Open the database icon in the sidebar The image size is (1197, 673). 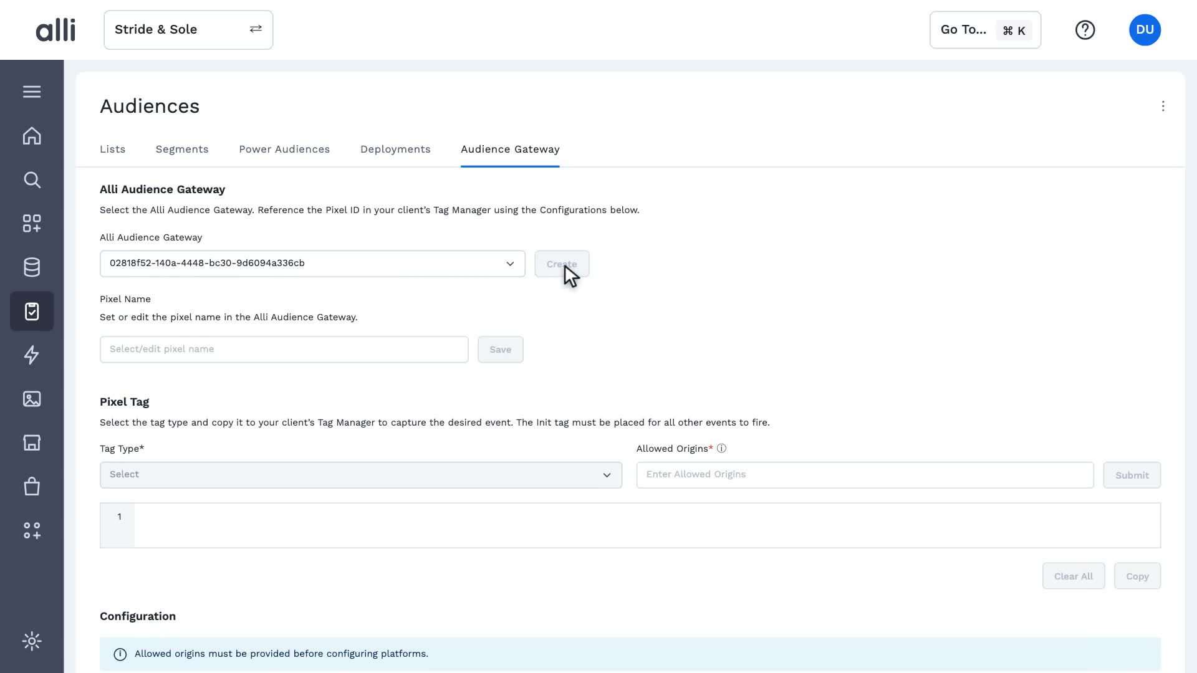click(32, 267)
